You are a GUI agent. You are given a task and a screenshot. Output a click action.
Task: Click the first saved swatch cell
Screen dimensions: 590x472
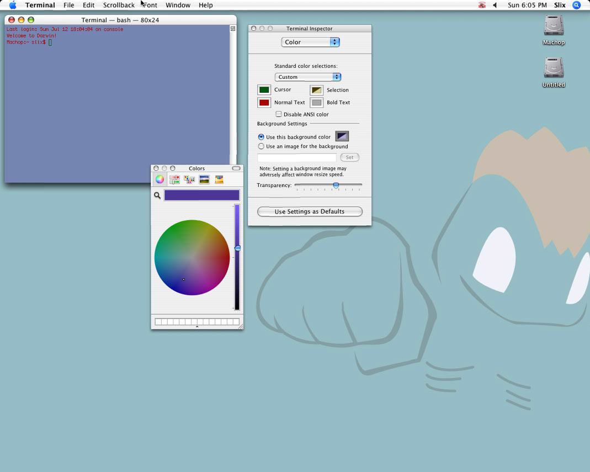click(158, 322)
